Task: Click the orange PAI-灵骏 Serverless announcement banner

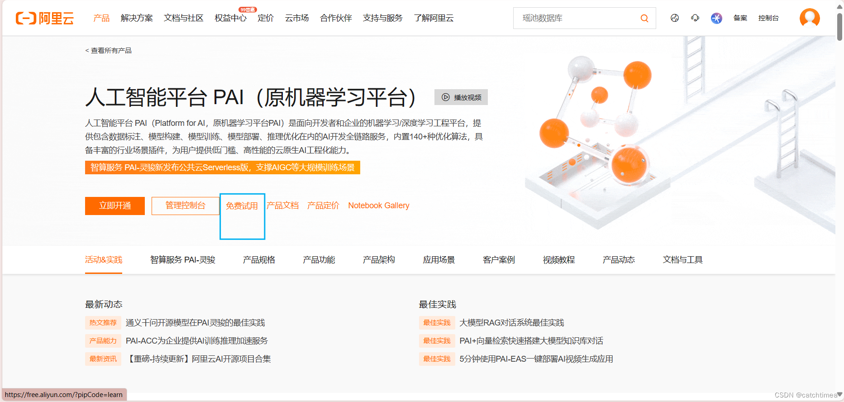Action: coord(223,167)
